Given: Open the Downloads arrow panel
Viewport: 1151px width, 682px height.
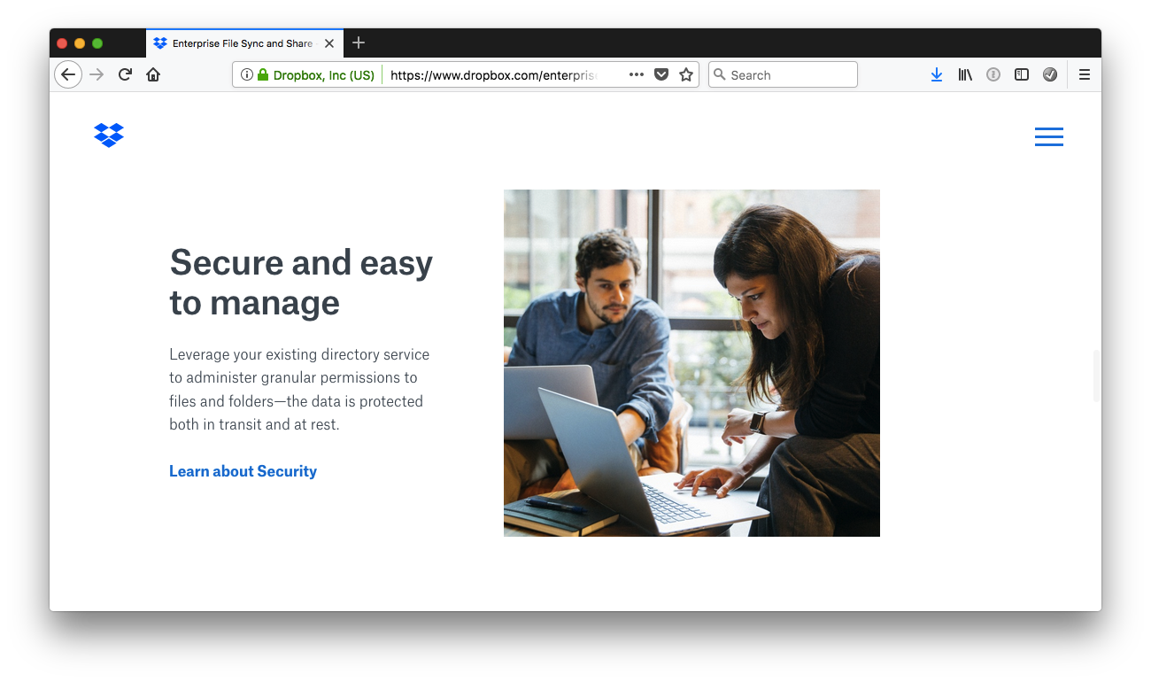Looking at the screenshot, I should pyautogui.click(x=937, y=75).
